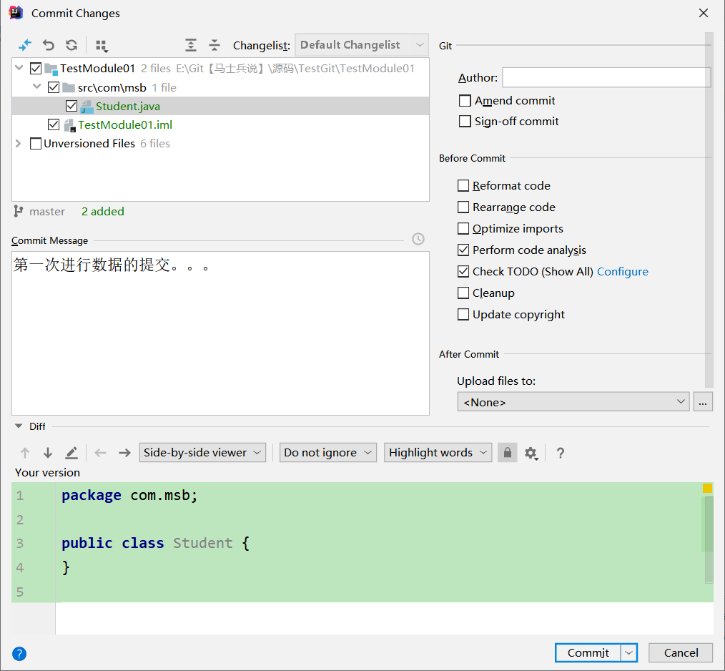Viewport: 725px width, 671px height.
Task: Enable Reformat code checkbox
Action: tap(463, 185)
